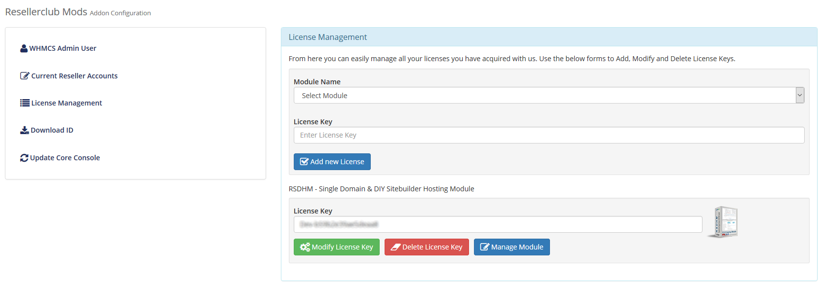This screenshot has width=822, height=284.
Task: Click the Resellerclub Mods page title
Action: (x=46, y=12)
